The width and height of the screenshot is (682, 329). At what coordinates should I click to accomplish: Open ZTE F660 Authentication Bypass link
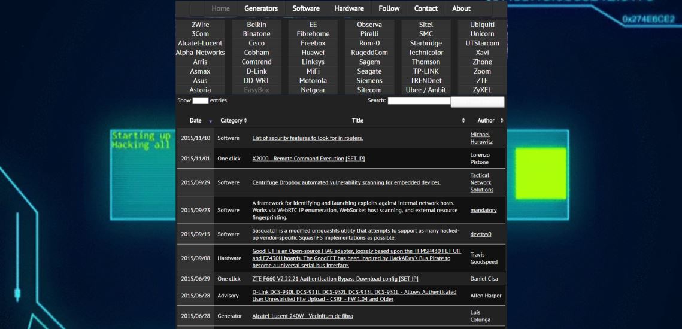[325, 279]
